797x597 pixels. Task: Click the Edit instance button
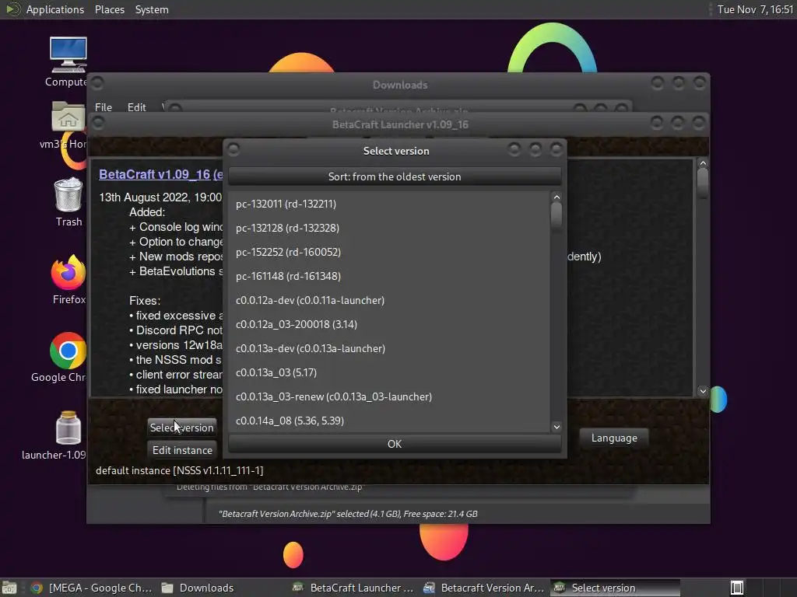point(182,450)
